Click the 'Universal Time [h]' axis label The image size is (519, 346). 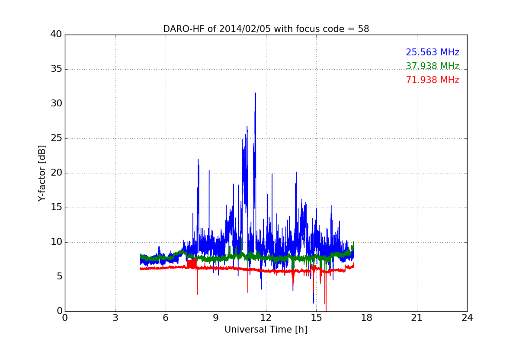tap(266, 330)
